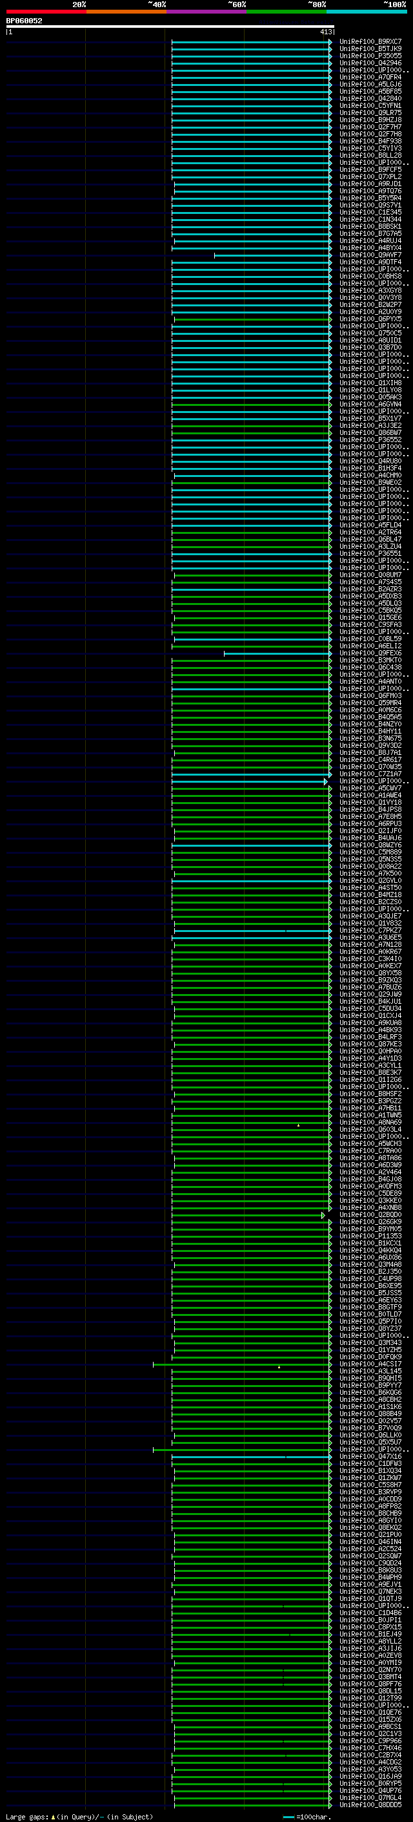Viewport: 413px width, 1822px height.
Task: Open hit UniRef100_Q42946
Action: [x=370, y=63]
